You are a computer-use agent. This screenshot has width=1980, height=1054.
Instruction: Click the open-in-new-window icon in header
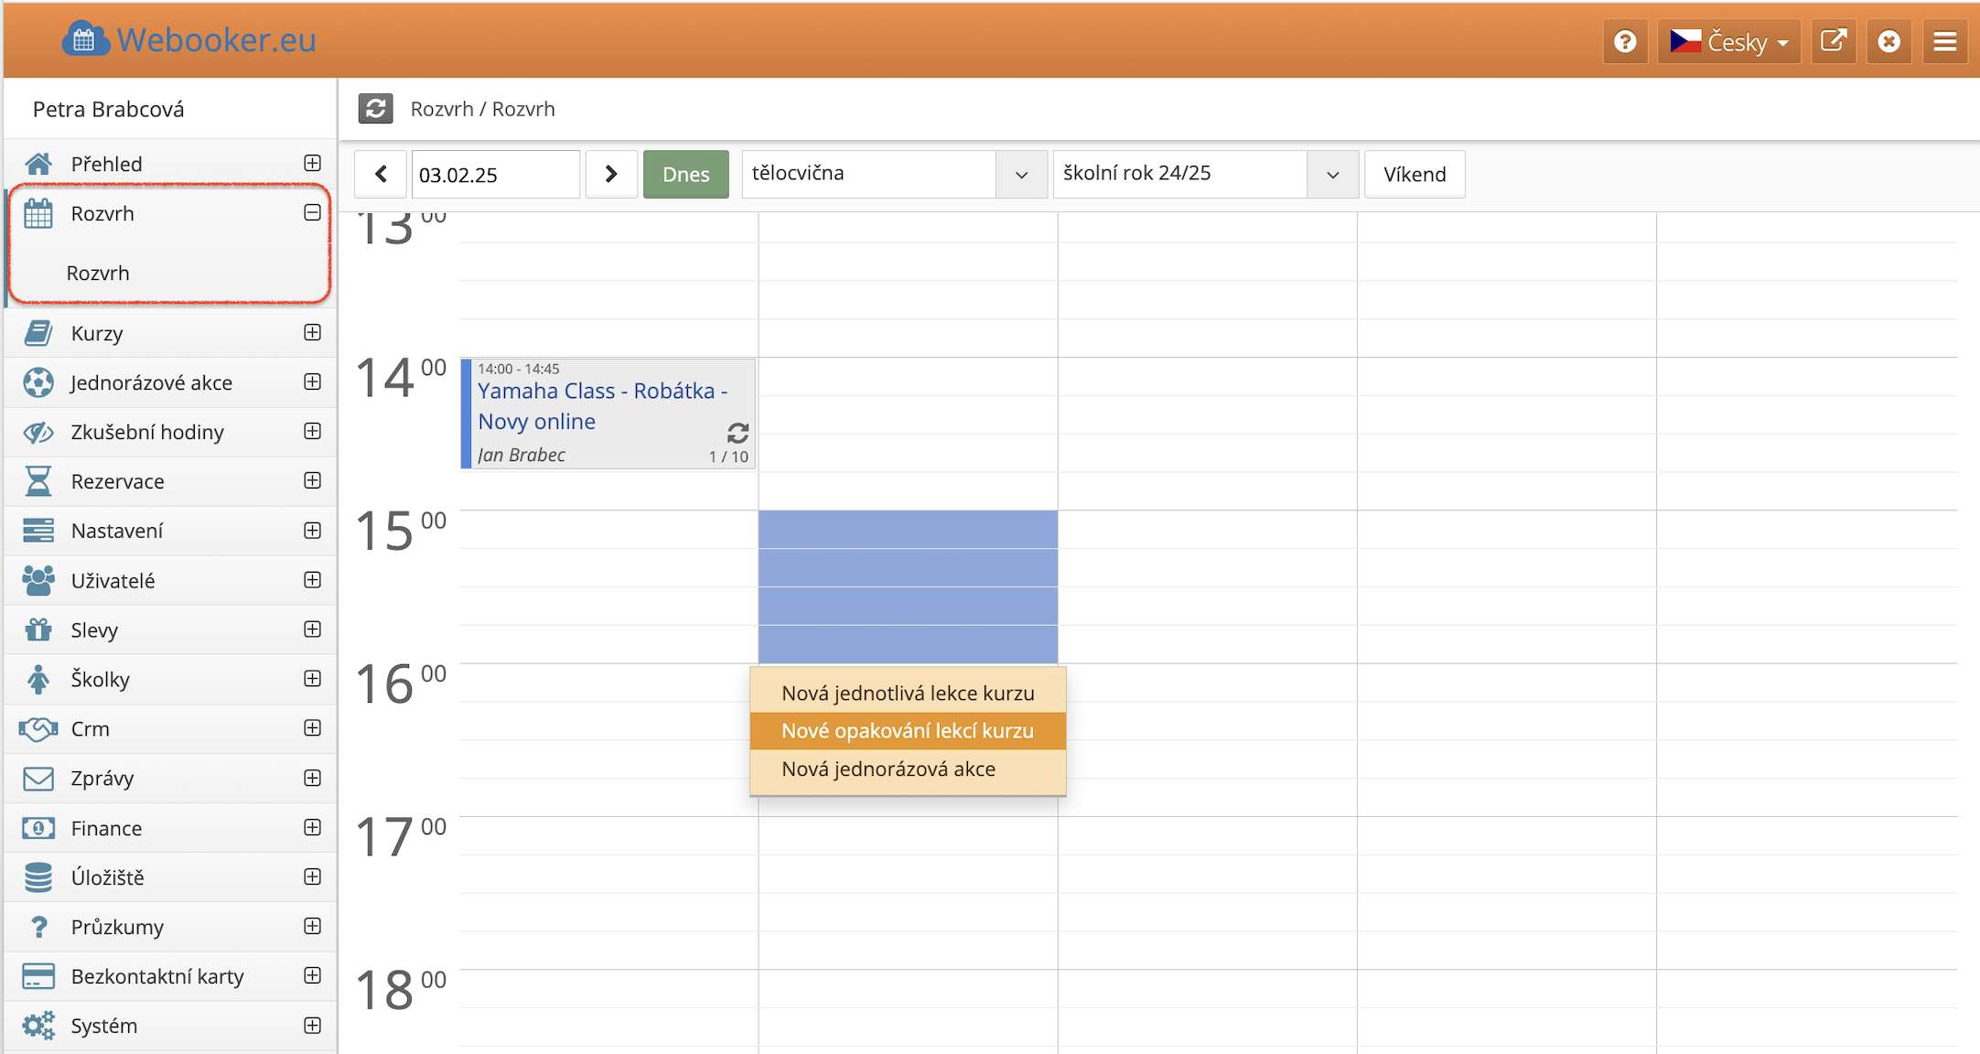pyautogui.click(x=1833, y=42)
